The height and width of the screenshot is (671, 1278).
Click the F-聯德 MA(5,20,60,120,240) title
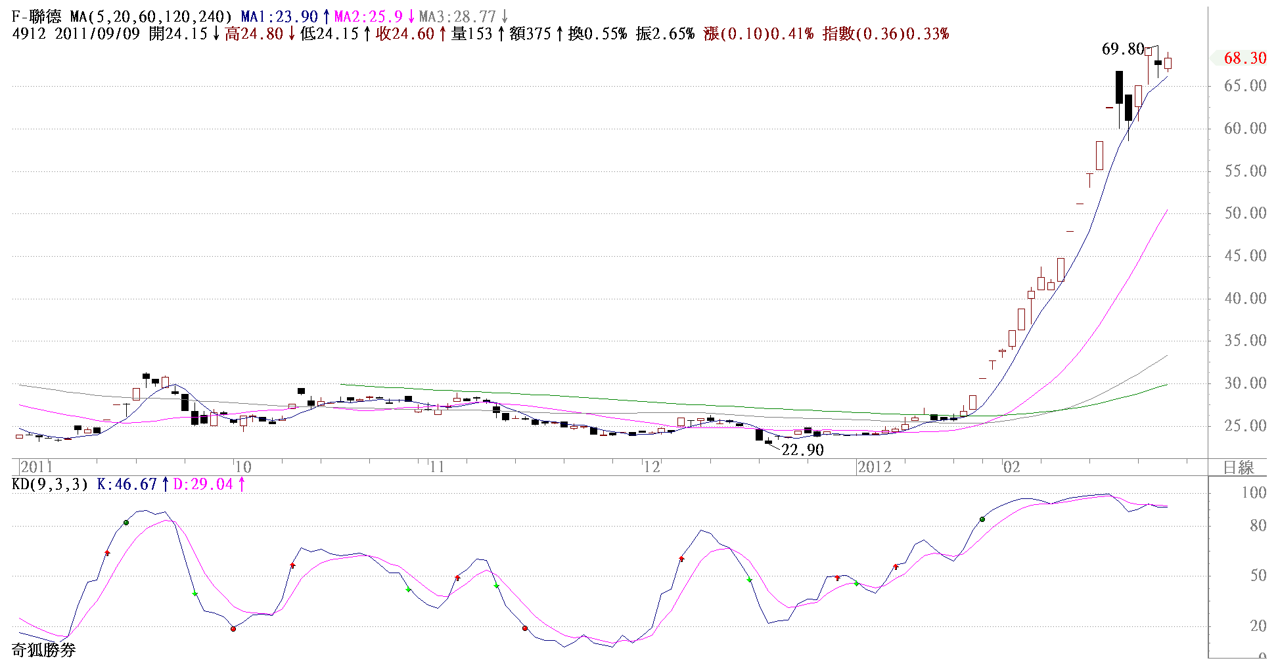click(122, 17)
